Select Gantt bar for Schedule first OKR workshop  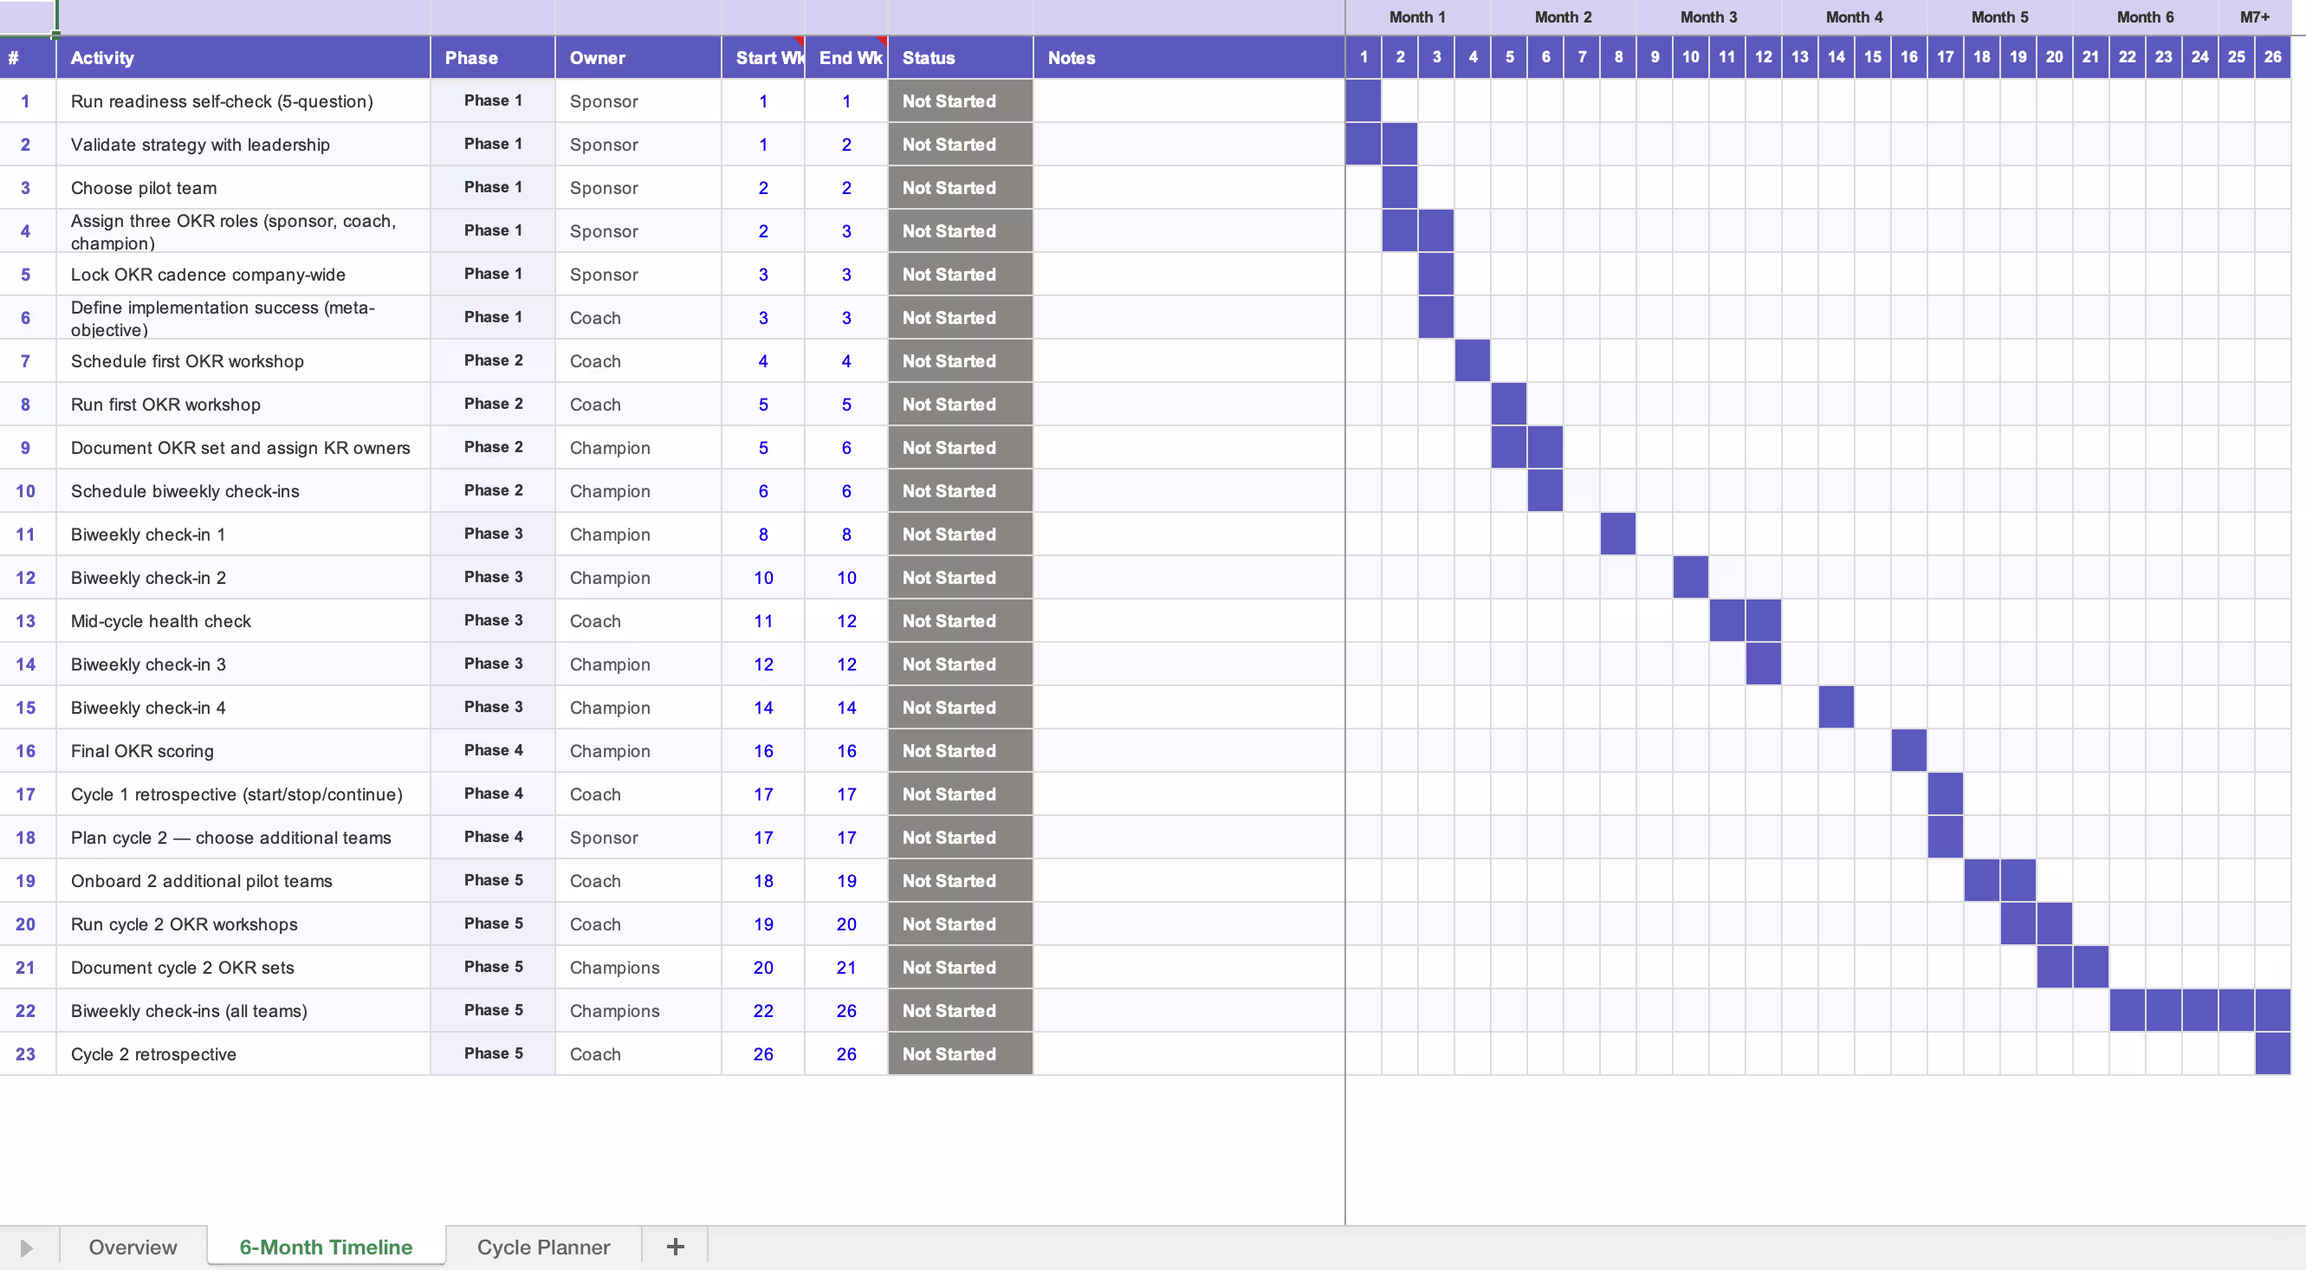pyautogui.click(x=1473, y=361)
